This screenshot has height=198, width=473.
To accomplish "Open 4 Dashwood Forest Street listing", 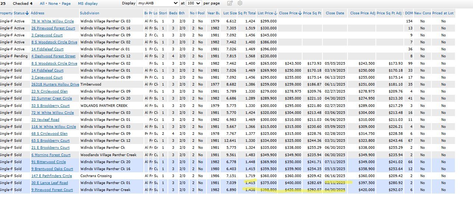I will coord(53,56).
